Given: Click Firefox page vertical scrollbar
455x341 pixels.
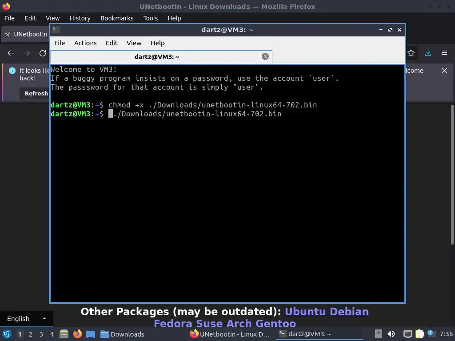Looking at the screenshot, I should [452, 174].
